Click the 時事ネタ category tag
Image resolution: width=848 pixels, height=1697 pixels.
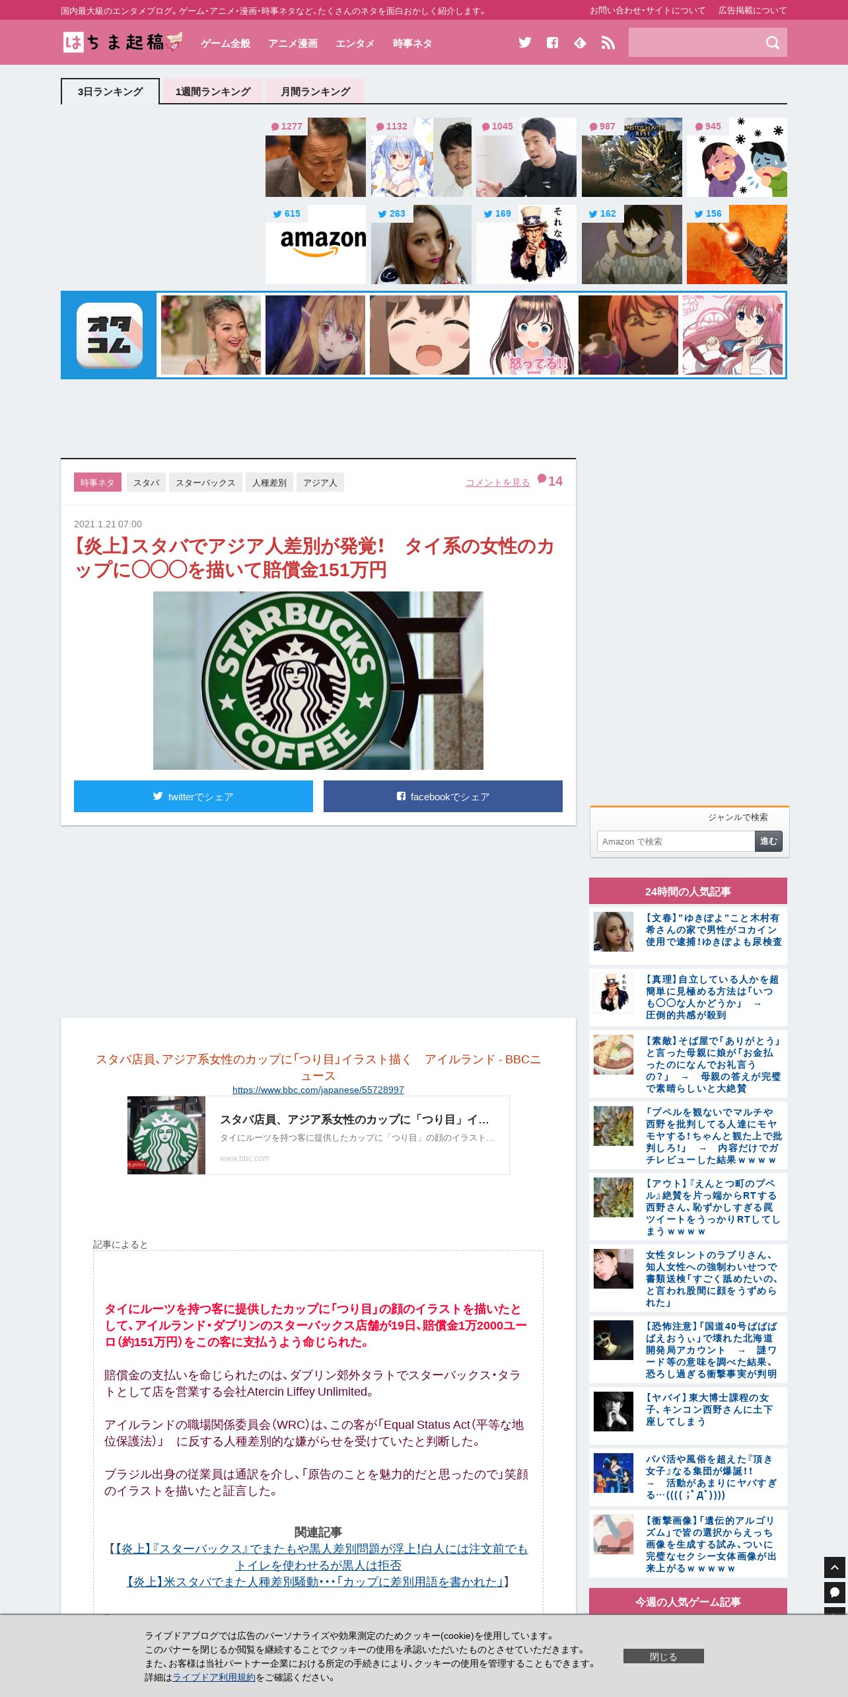[98, 482]
